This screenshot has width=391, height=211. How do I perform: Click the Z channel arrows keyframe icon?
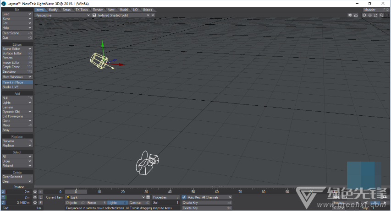pyautogui.click(x=35, y=203)
